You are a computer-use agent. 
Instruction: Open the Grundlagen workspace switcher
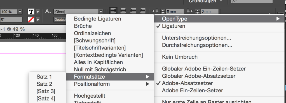tap(205, 1)
